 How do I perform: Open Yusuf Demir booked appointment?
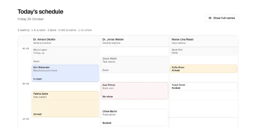coord(204,86)
